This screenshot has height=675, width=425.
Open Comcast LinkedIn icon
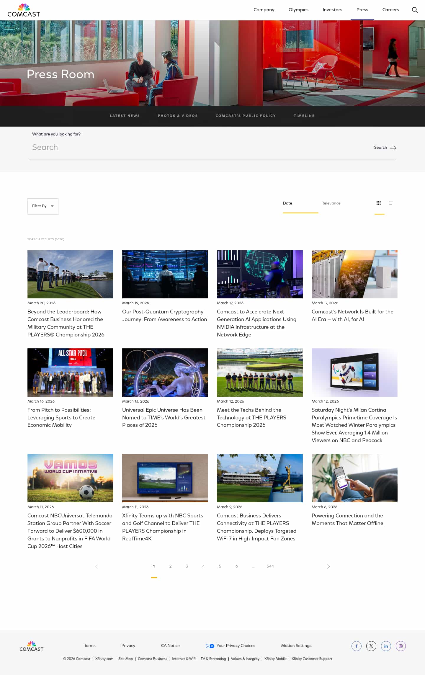point(386,646)
